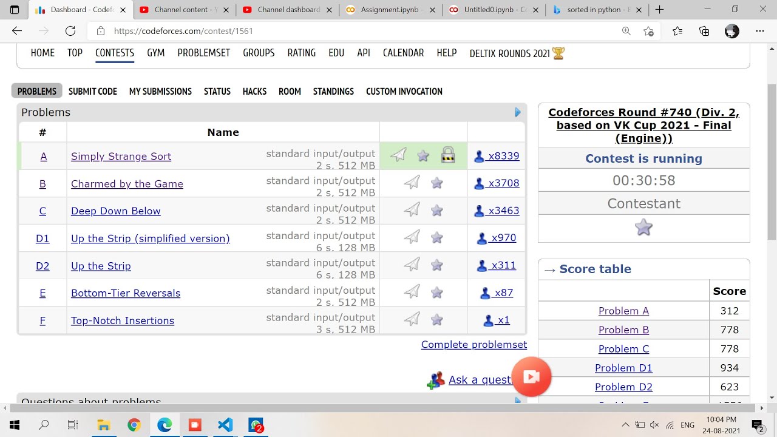Click submit icon for Up the Strip (simplified version)
This screenshot has width=777, height=437.
[412, 237]
